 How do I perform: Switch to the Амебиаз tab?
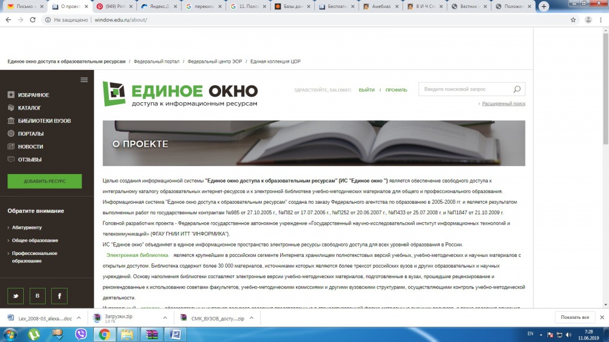(x=381, y=6)
